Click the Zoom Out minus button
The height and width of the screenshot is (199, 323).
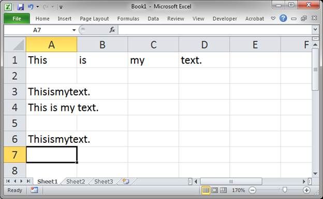click(252, 190)
